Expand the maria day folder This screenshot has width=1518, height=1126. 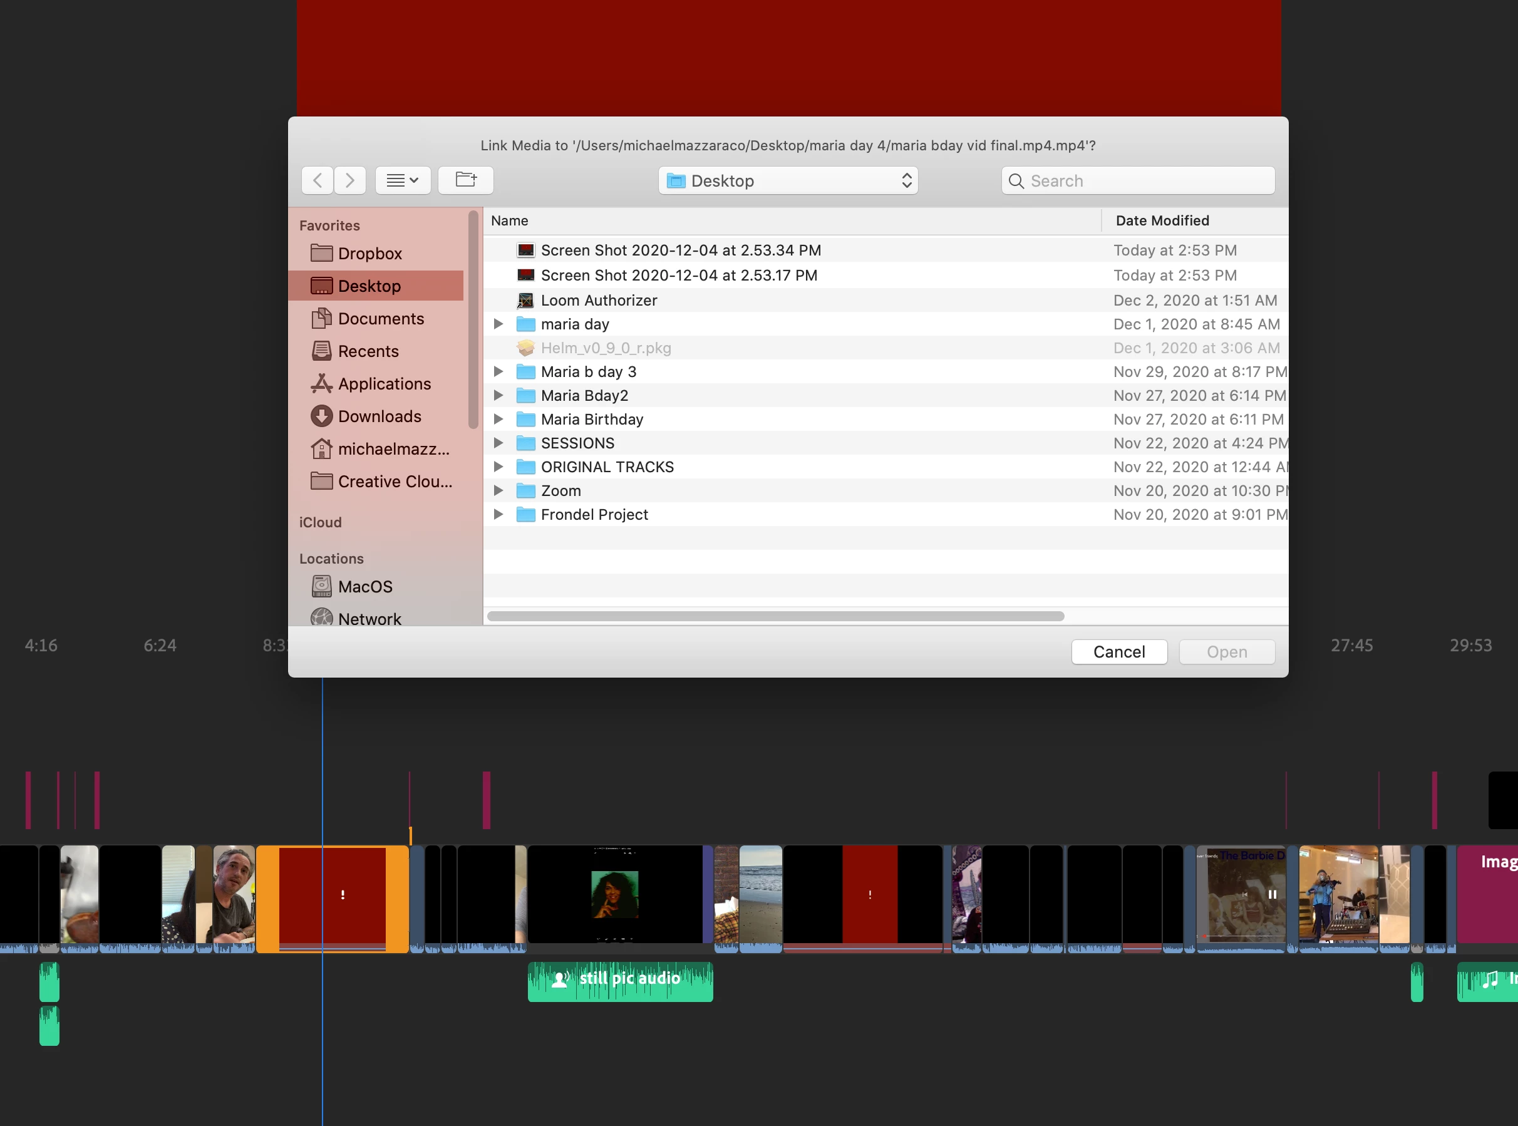tap(498, 324)
